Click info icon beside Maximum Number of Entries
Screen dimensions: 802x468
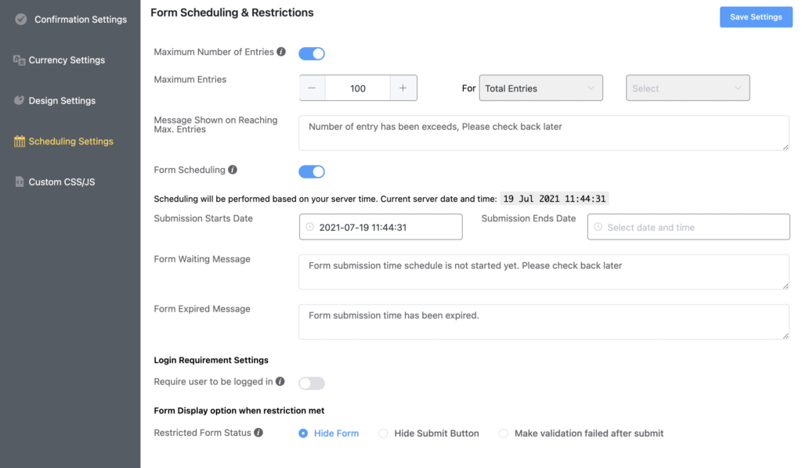tap(281, 52)
